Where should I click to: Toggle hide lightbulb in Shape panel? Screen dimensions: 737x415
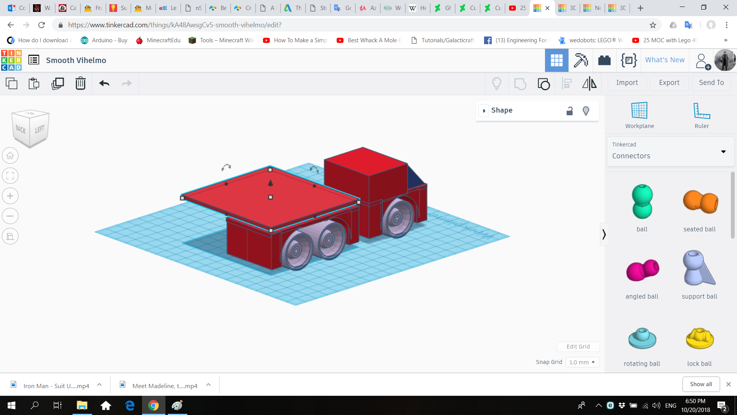point(586,111)
